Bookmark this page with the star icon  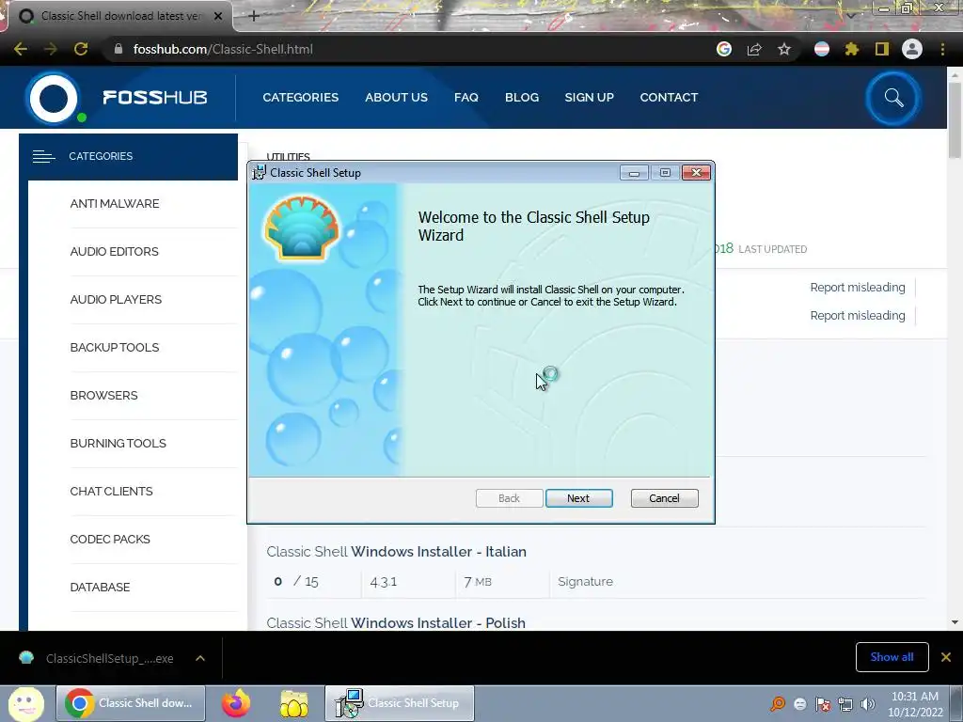point(784,49)
